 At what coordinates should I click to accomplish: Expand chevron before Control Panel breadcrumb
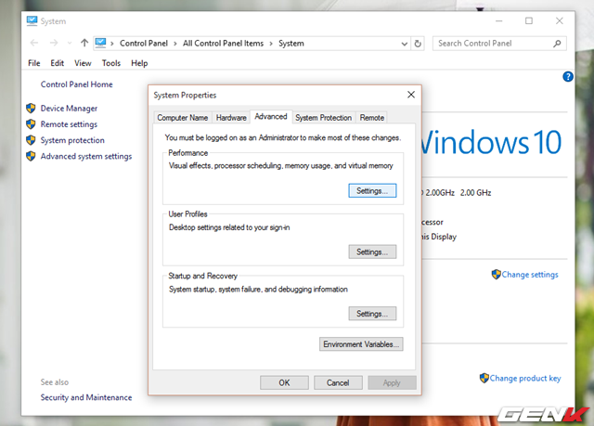coord(111,44)
